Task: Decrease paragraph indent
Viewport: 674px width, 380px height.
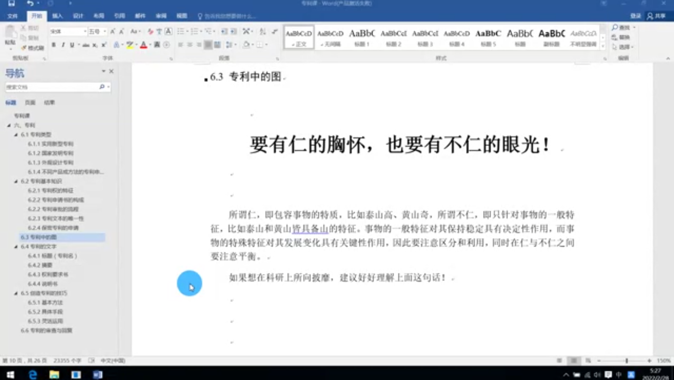Action: tap(224, 31)
